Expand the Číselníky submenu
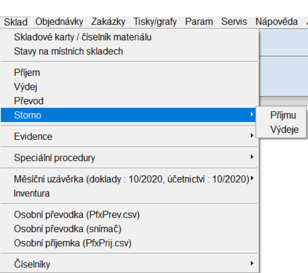This screenshot has height=273, width=308. [x=32, y=264]
